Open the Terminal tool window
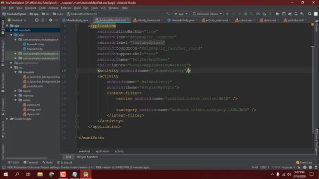The height and width of the screenshot is (179, 319). tap(31, 163)
